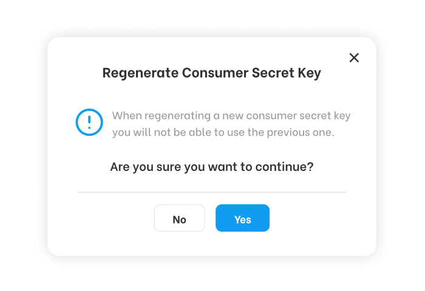Dismiss the regenerate key popup via X
Image resolution: width=425 pixels, height=291 pixels.
[354, 58]
